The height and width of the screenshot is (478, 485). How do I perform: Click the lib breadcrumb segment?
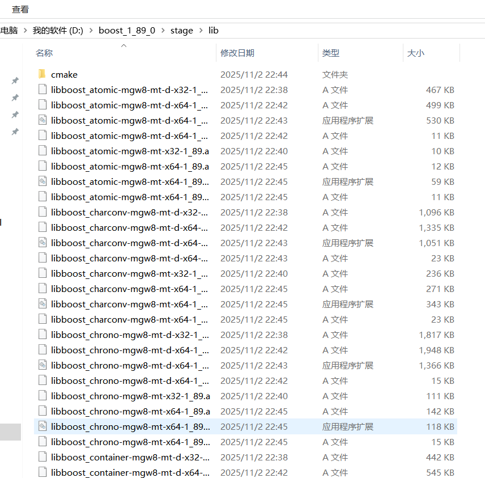click(214, 31)
